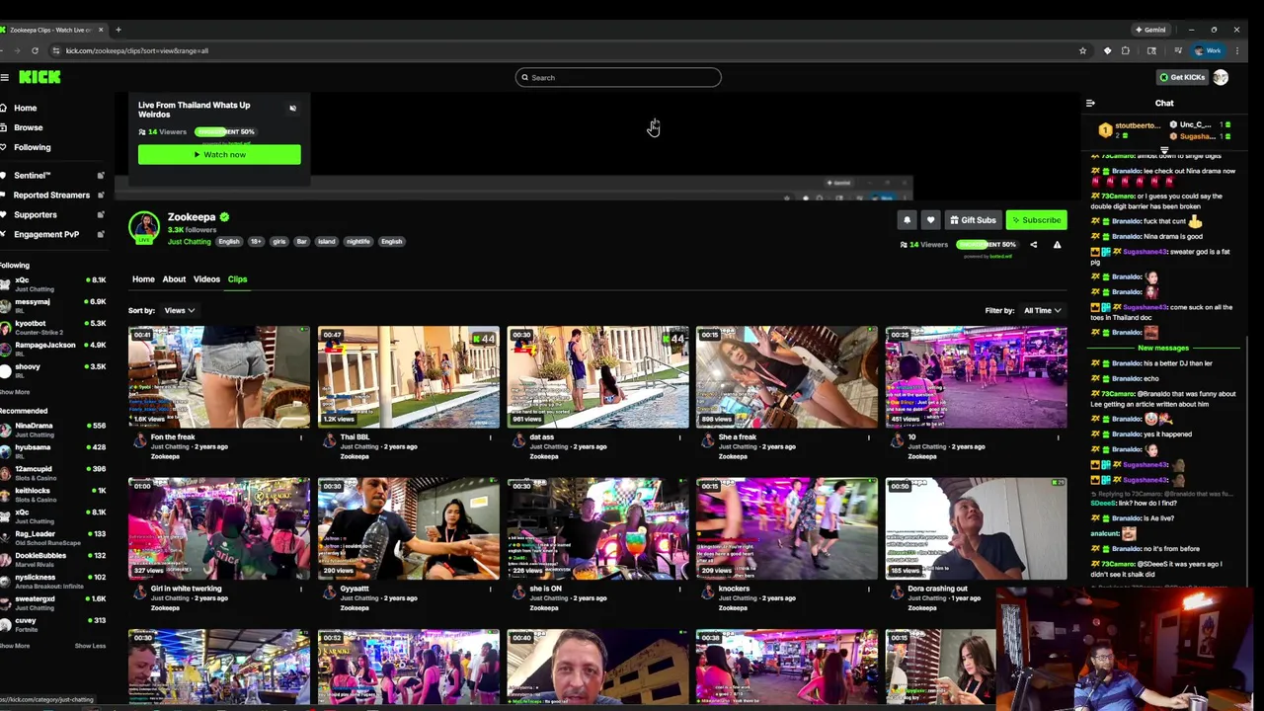Play the 'Fon the freak' clip thumbnail

pyautogui.click(x=219, y=377)
